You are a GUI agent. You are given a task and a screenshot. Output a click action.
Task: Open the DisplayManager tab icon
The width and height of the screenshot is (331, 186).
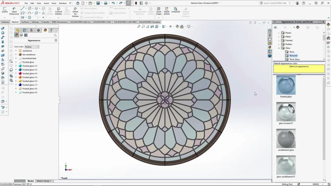45,30
